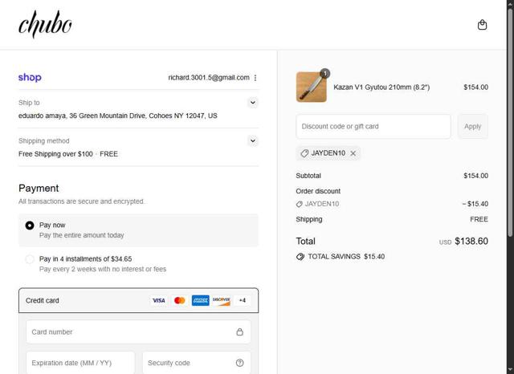514x374 pixels.
Task: Click the Visa card icon
Action: (x=159, y=300)
